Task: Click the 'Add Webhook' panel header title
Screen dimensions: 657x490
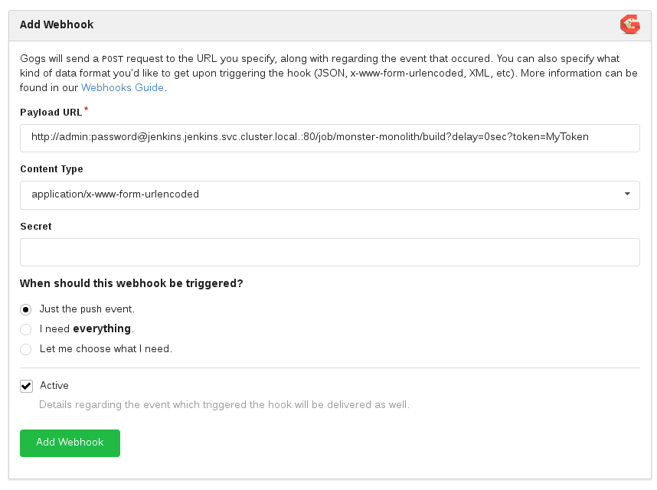Action: [x=57, y=24]
